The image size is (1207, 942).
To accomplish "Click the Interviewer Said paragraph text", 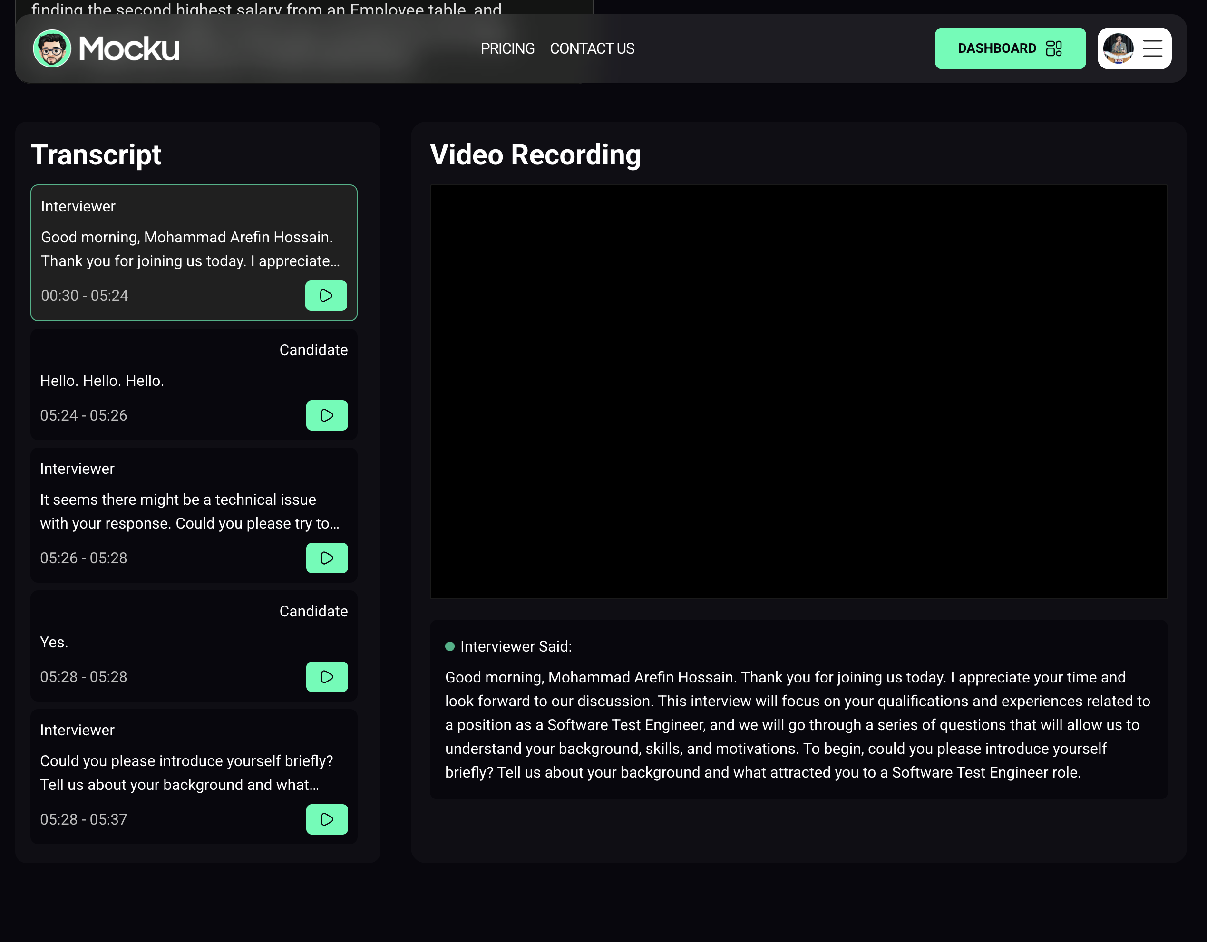I will [x=798, y=724].
